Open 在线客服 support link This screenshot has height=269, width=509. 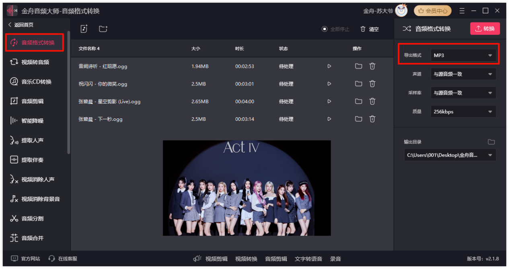coord(63,259)
